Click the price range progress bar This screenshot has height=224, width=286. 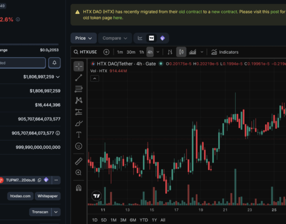click(29, 44)
